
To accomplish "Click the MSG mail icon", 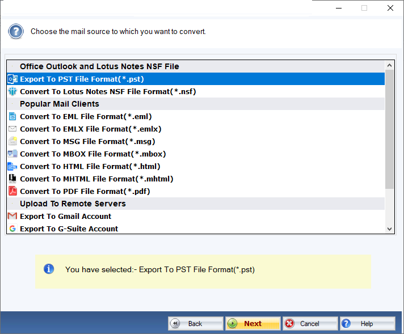I will coord(12,141).
